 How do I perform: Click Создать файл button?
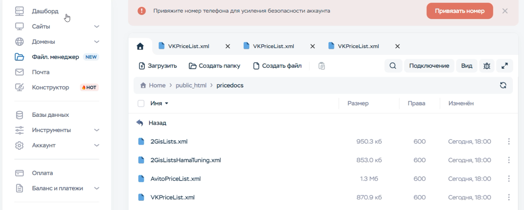pyautogui.click(x=277, y=66)
